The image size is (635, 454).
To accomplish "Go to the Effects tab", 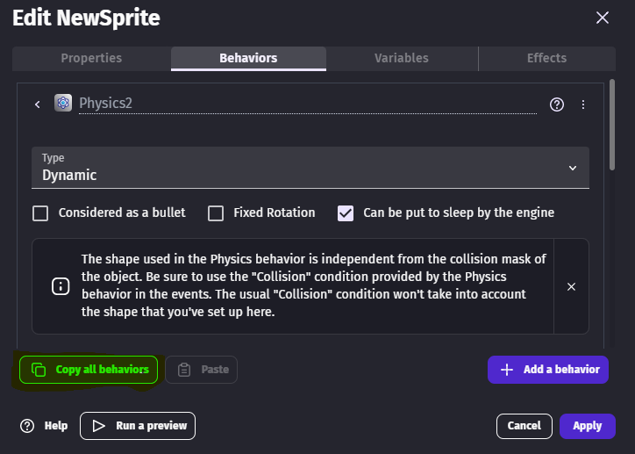I will pos(546,59).
